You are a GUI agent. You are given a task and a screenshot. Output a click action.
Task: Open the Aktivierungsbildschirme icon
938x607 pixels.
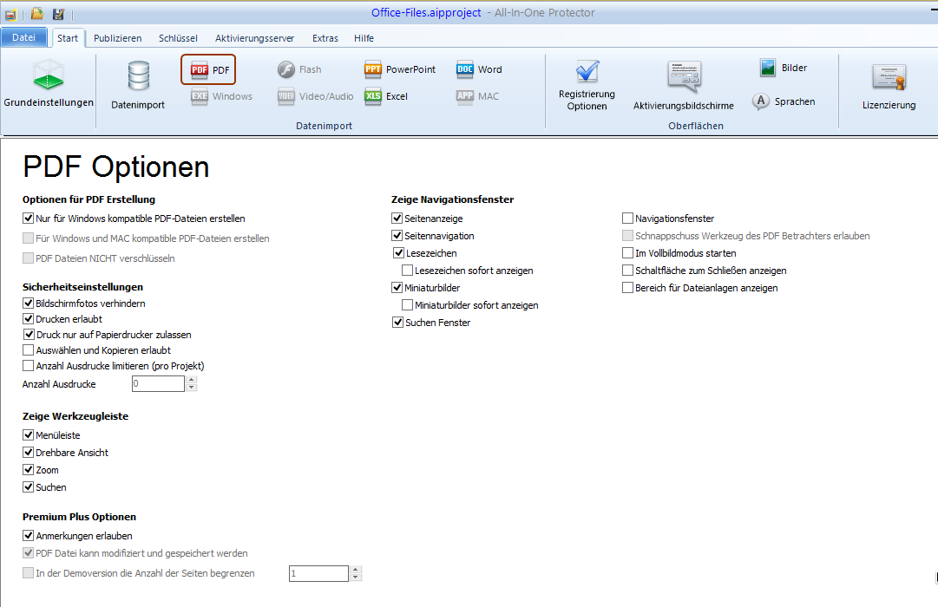(x=683, y=78)
